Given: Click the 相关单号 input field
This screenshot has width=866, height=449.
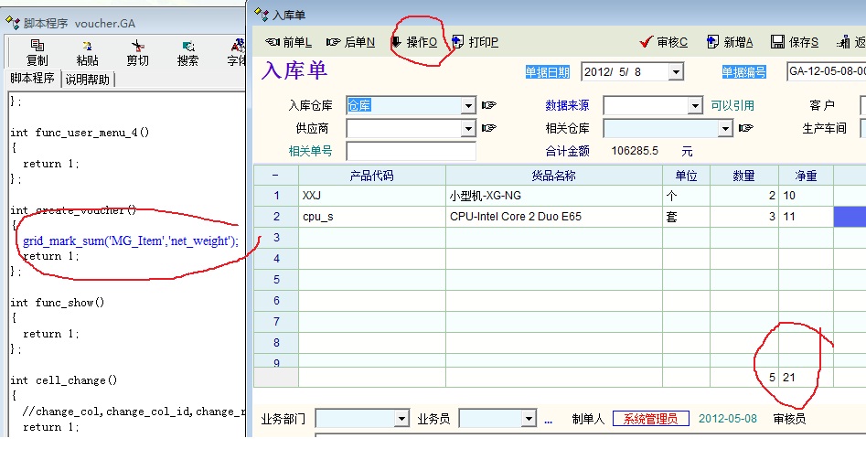Looking at the screenshot, I should click(x=411, y=151).
